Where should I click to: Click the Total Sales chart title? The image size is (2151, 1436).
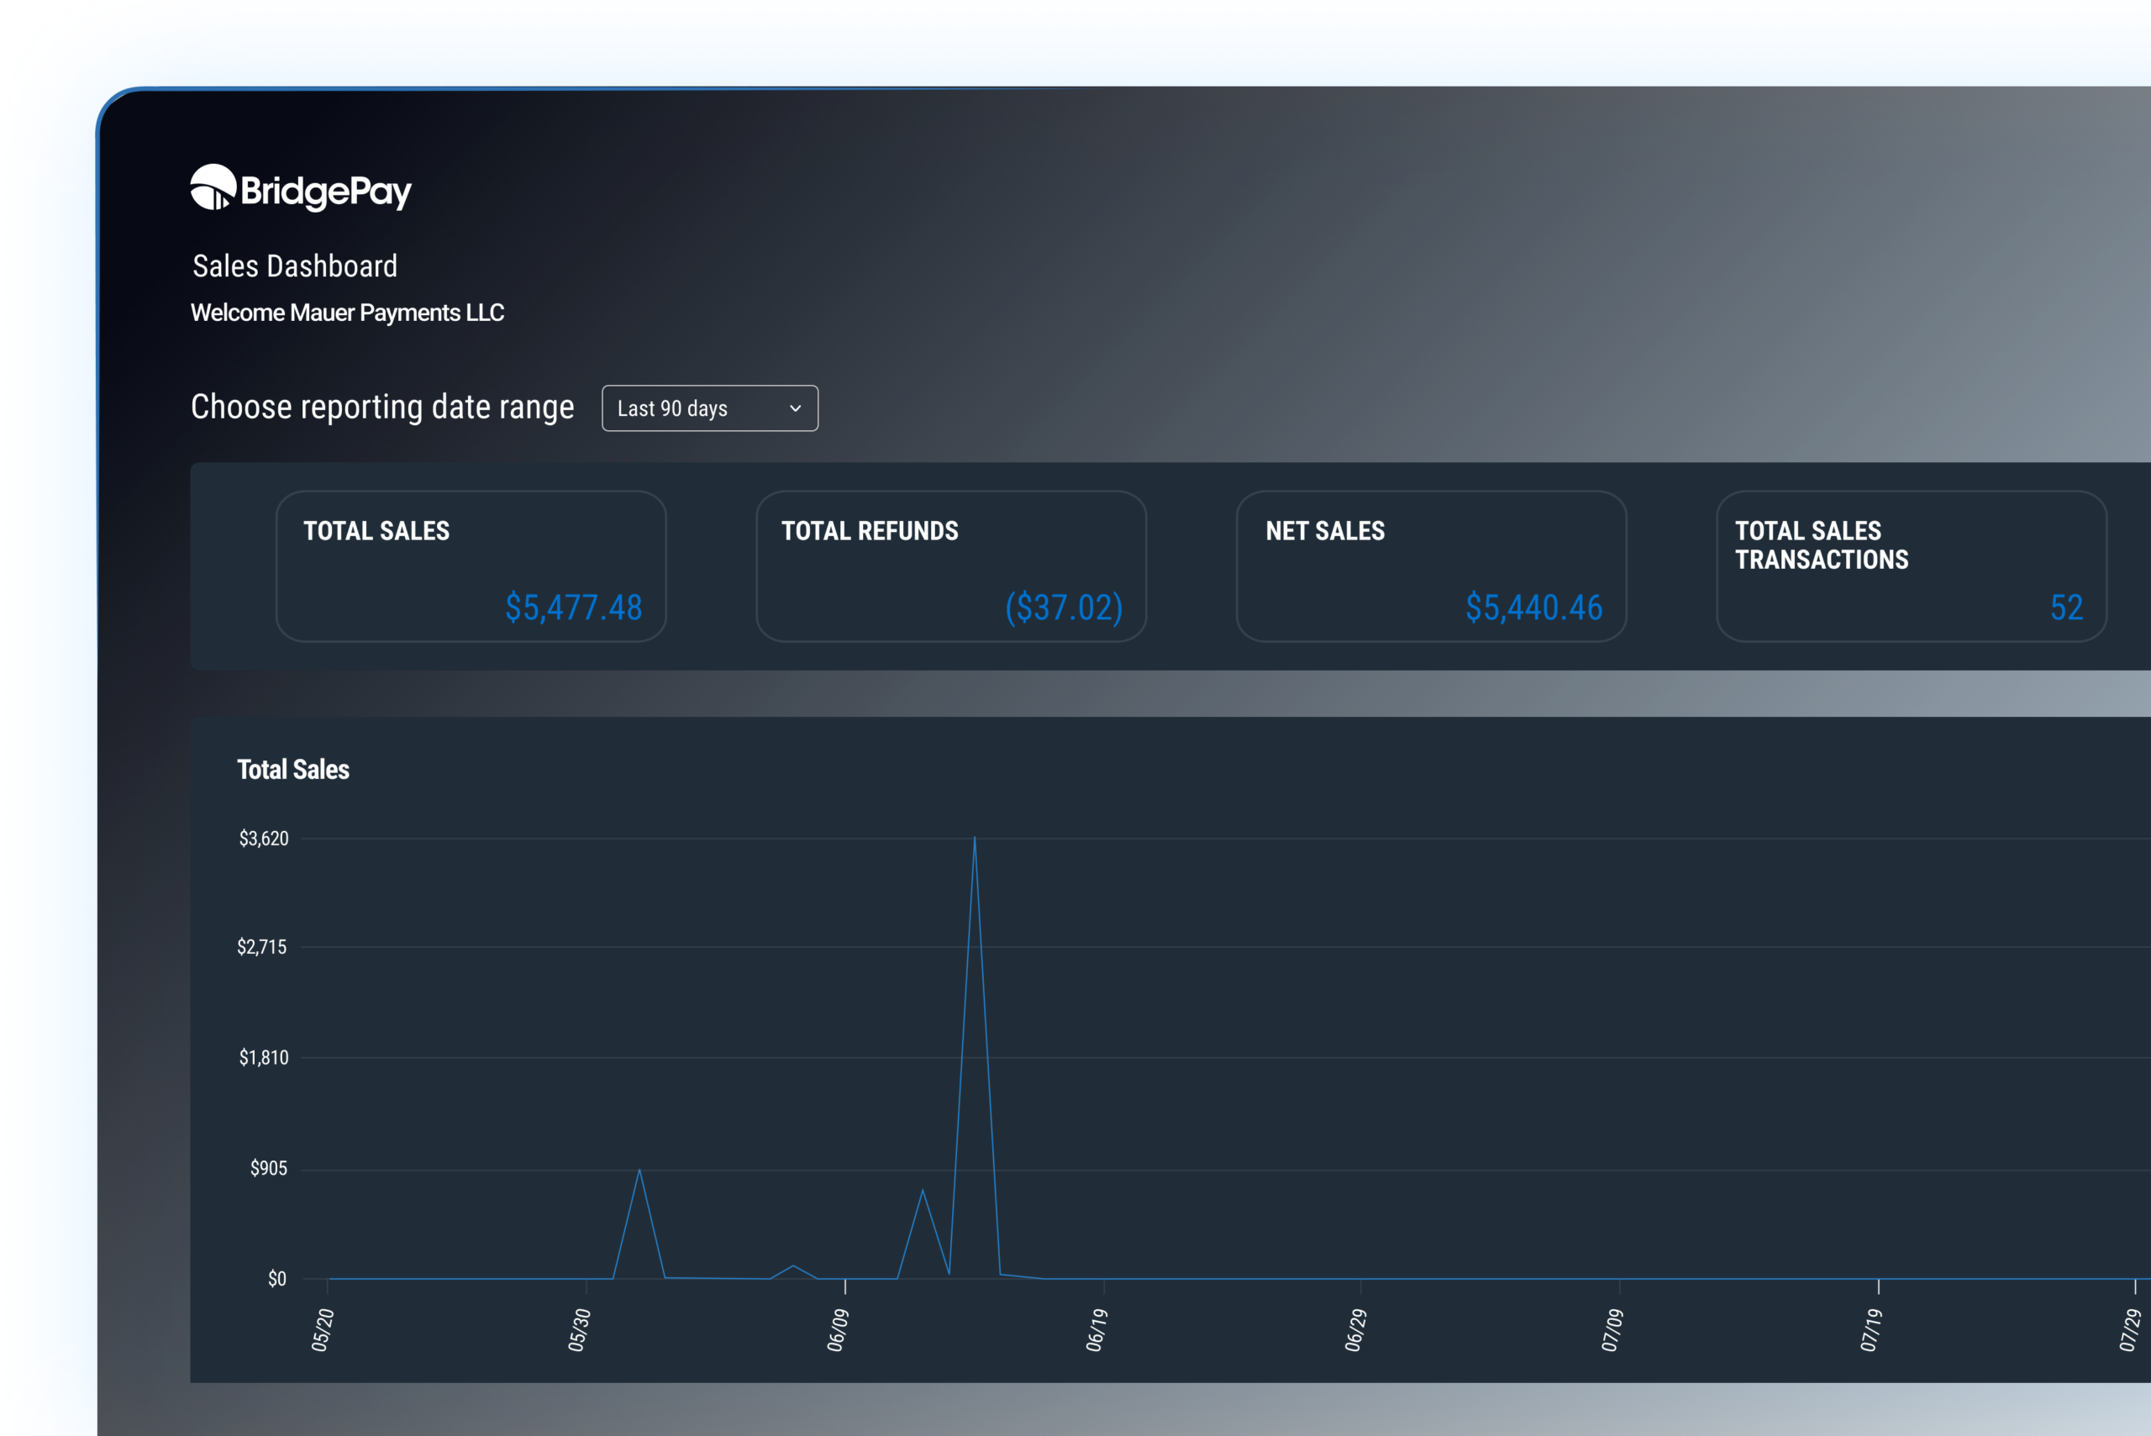(293, 770)
